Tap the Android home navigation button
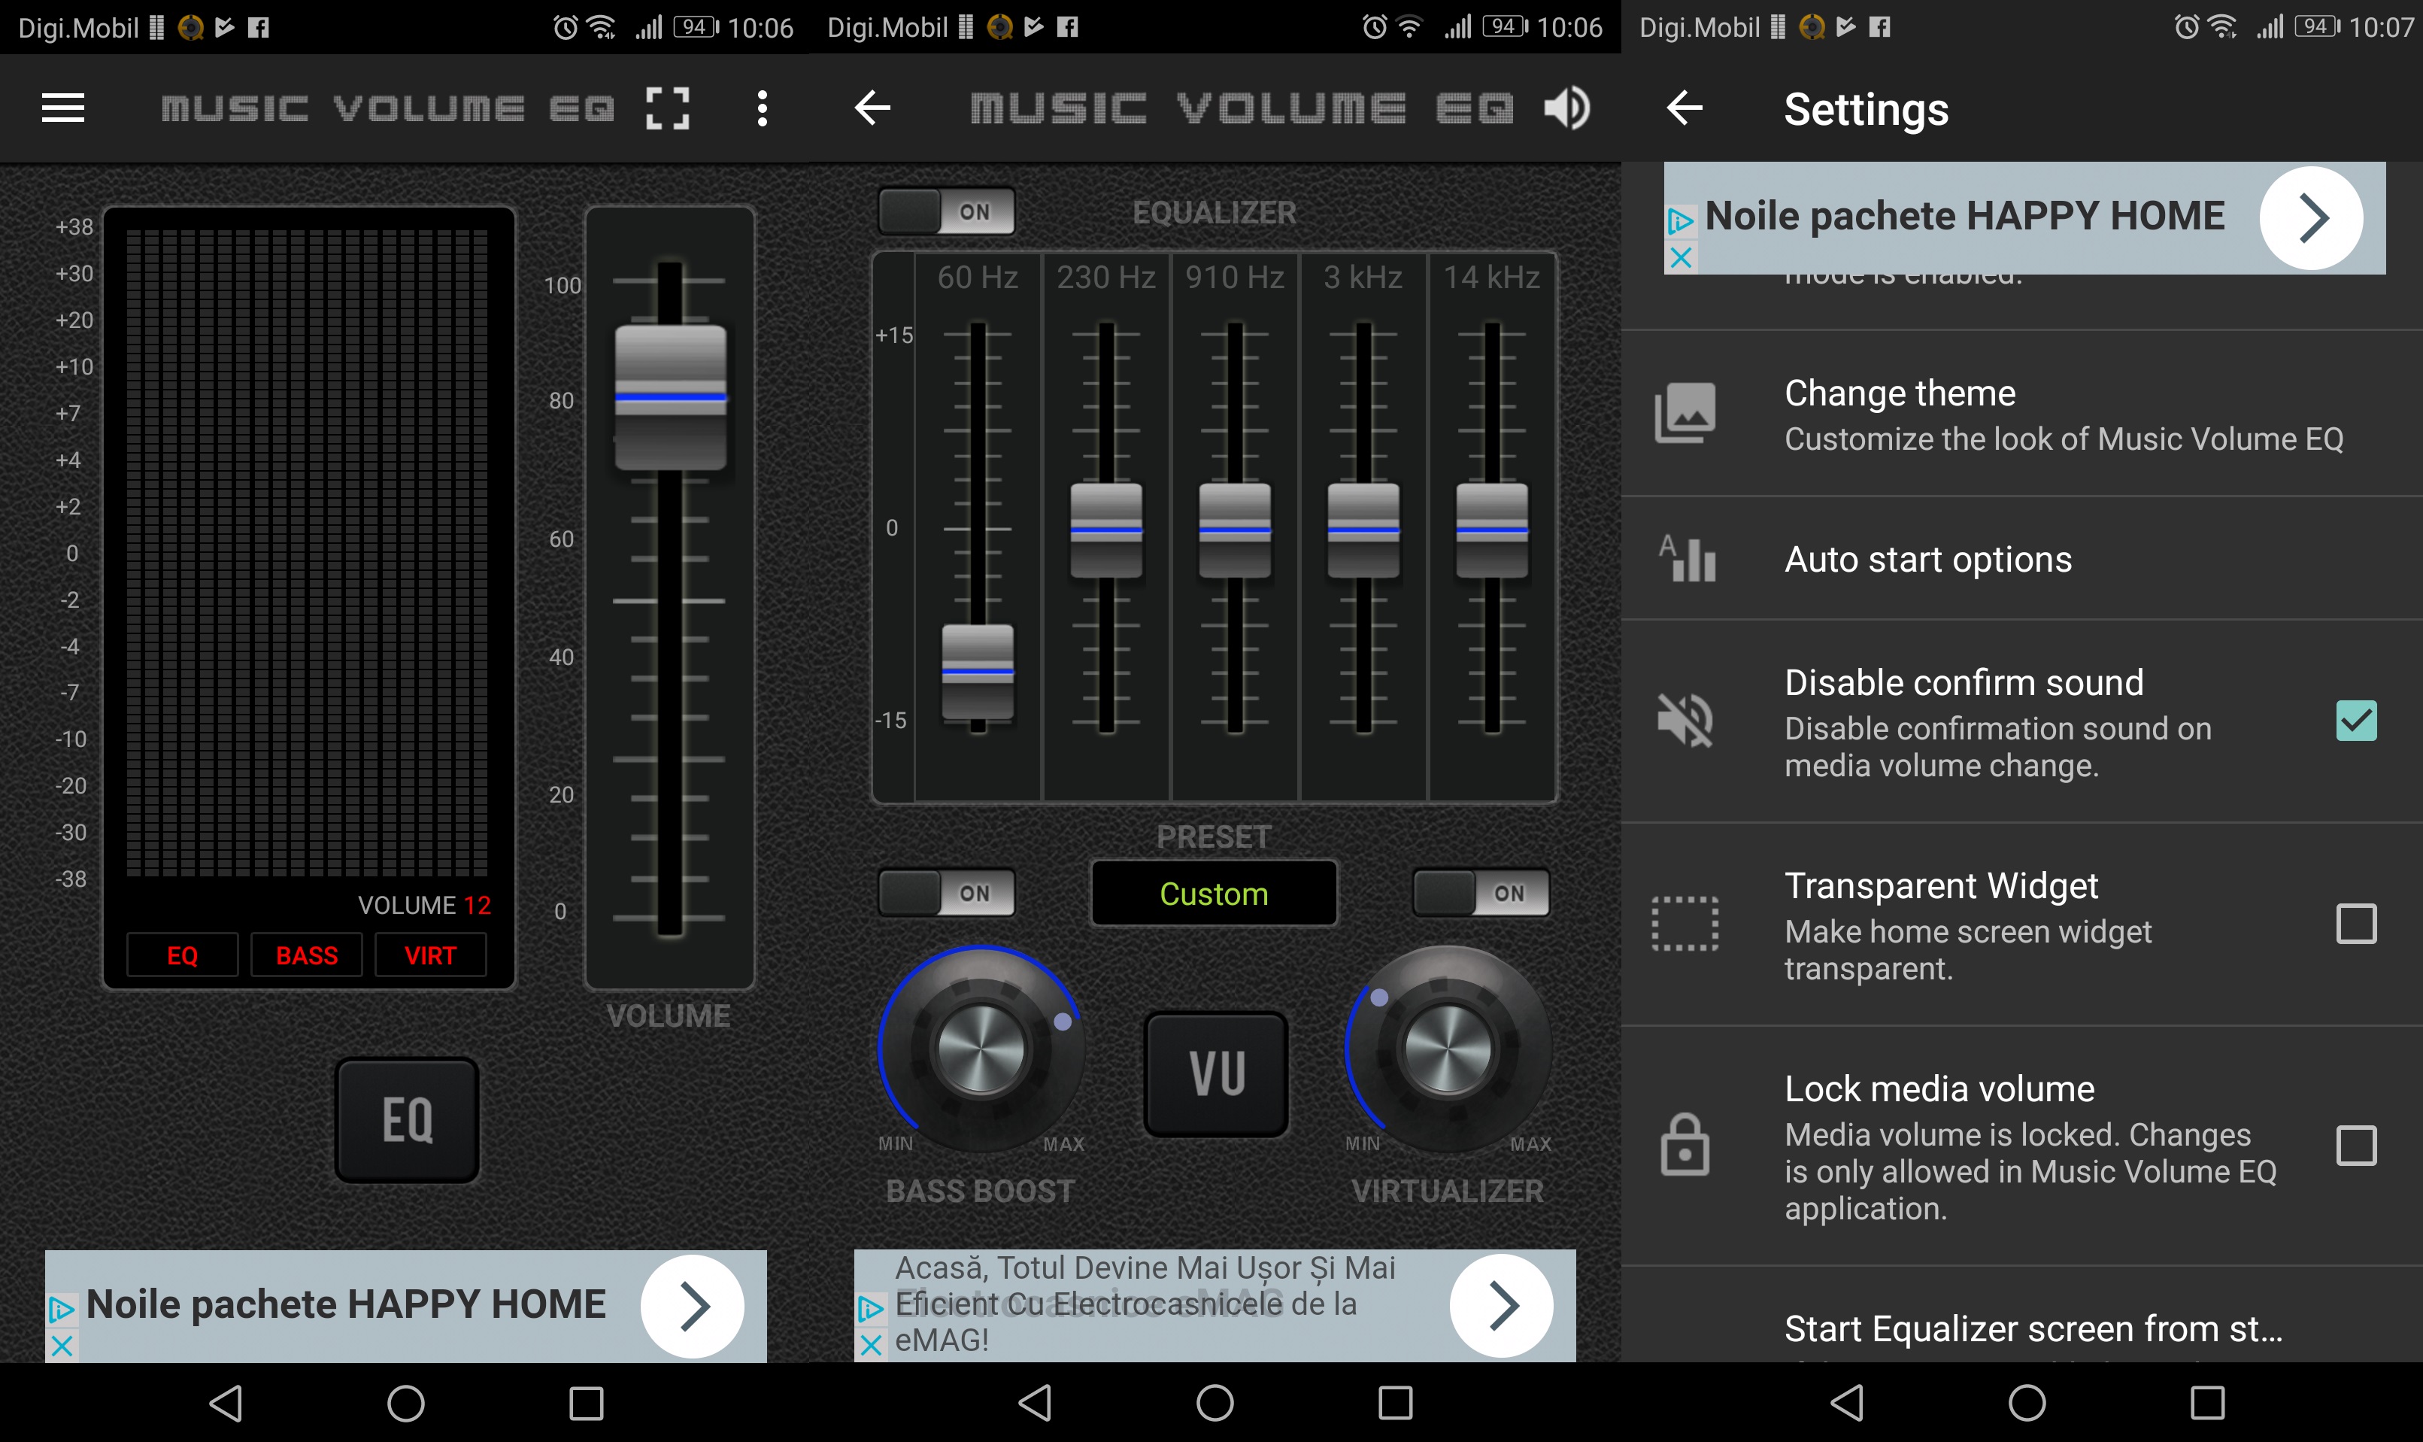This screenshot has height=1442, width=2423. [x=406, y=1403]
